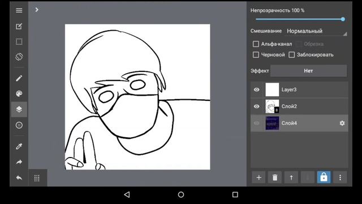Add a new layer

(259, 177)
